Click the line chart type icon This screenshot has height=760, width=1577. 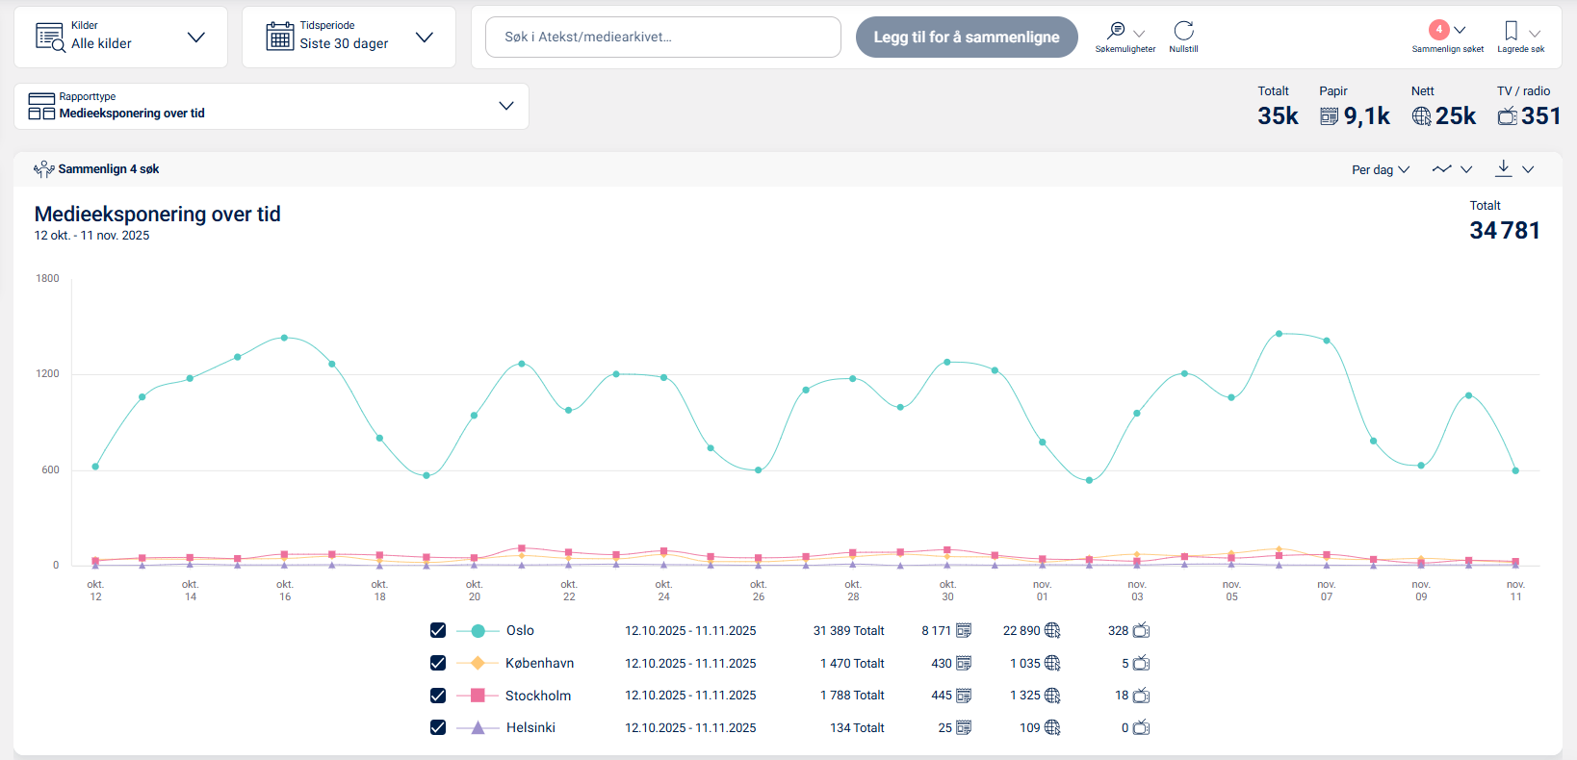(x=1441, y=169)
